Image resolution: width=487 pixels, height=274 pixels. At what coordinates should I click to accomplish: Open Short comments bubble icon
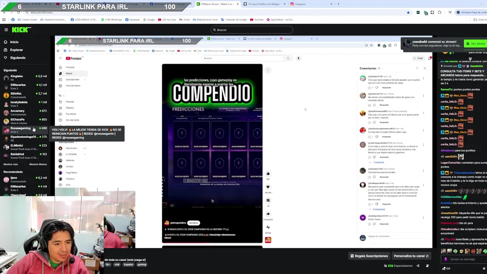[268, 201]
